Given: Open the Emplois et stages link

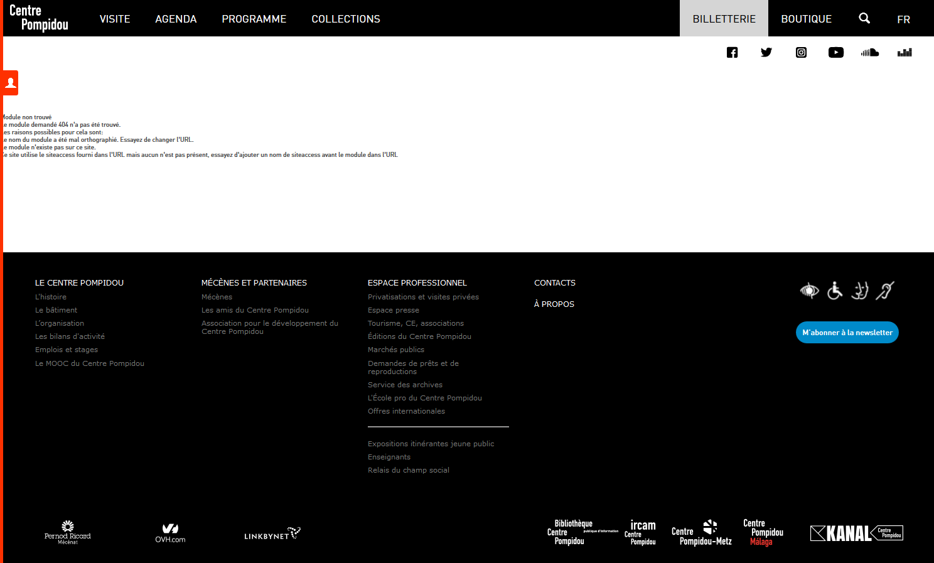Looking at the screenshot, I should 67,350.
